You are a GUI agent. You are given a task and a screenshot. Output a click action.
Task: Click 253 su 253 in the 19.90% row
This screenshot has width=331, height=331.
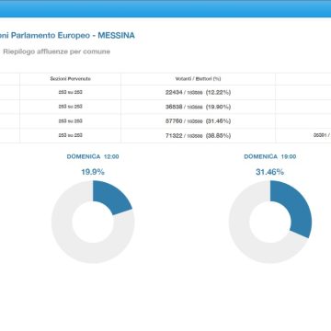coord(71,107)
